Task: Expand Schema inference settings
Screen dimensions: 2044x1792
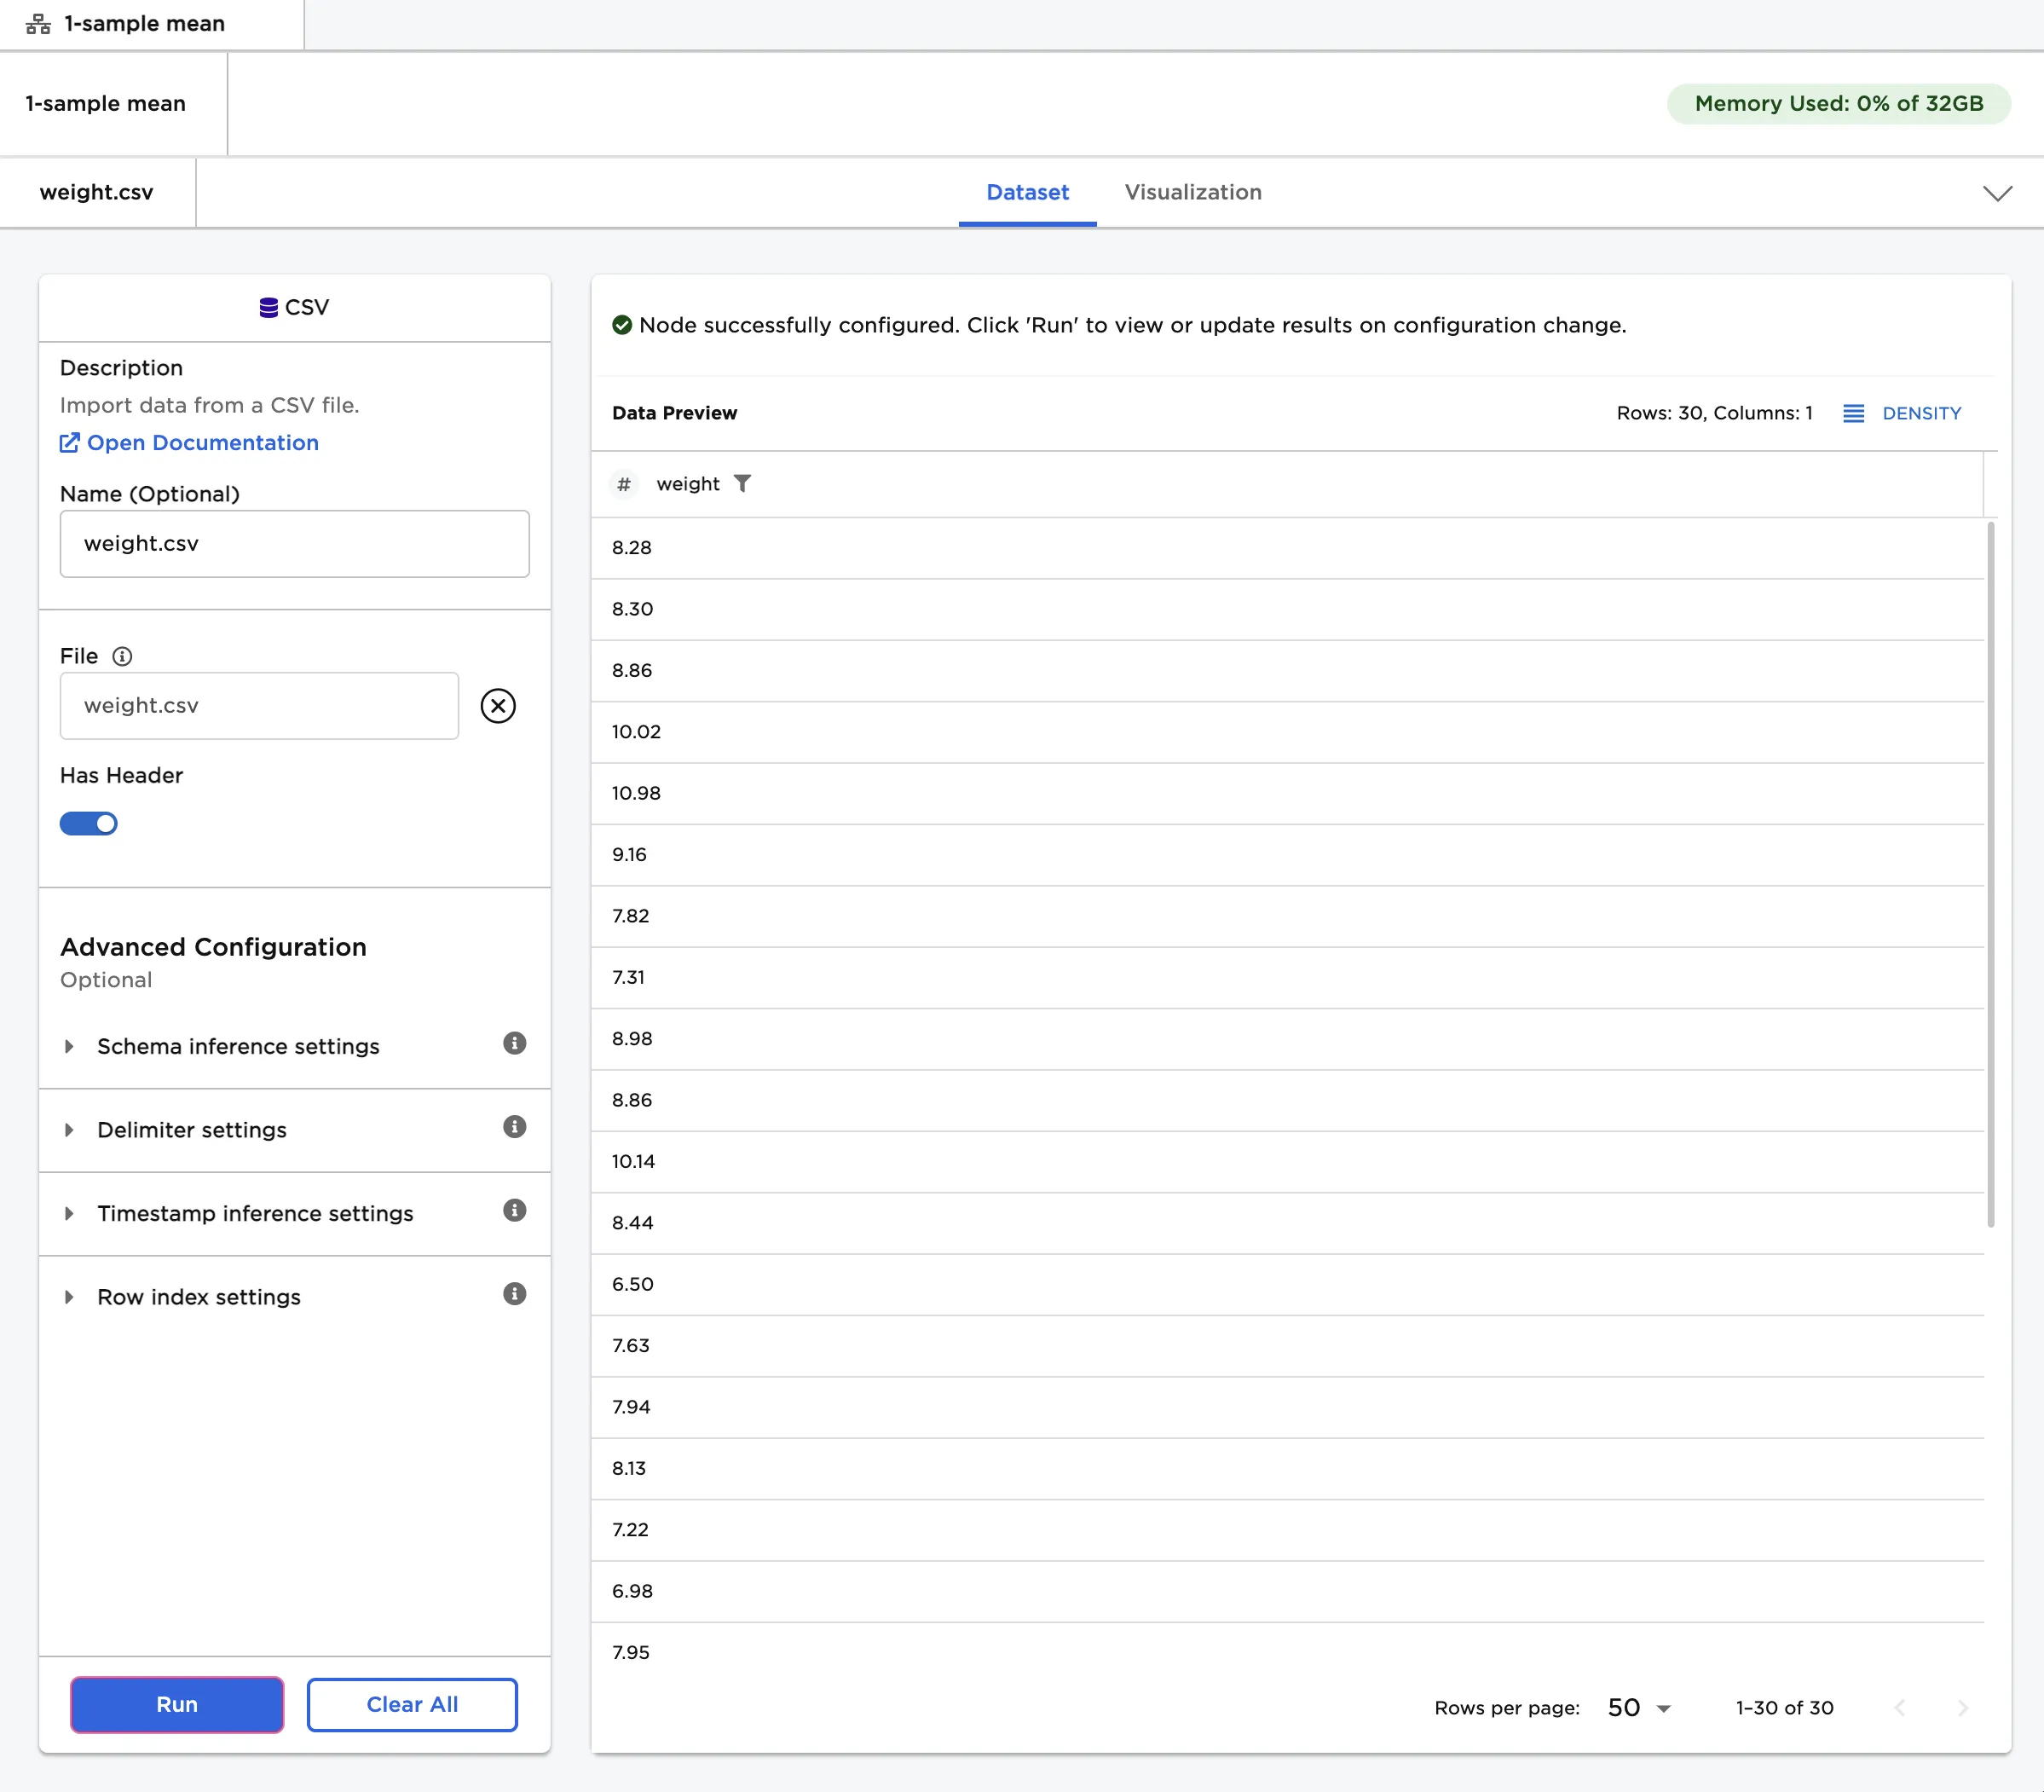Action: pos(238,1046)
